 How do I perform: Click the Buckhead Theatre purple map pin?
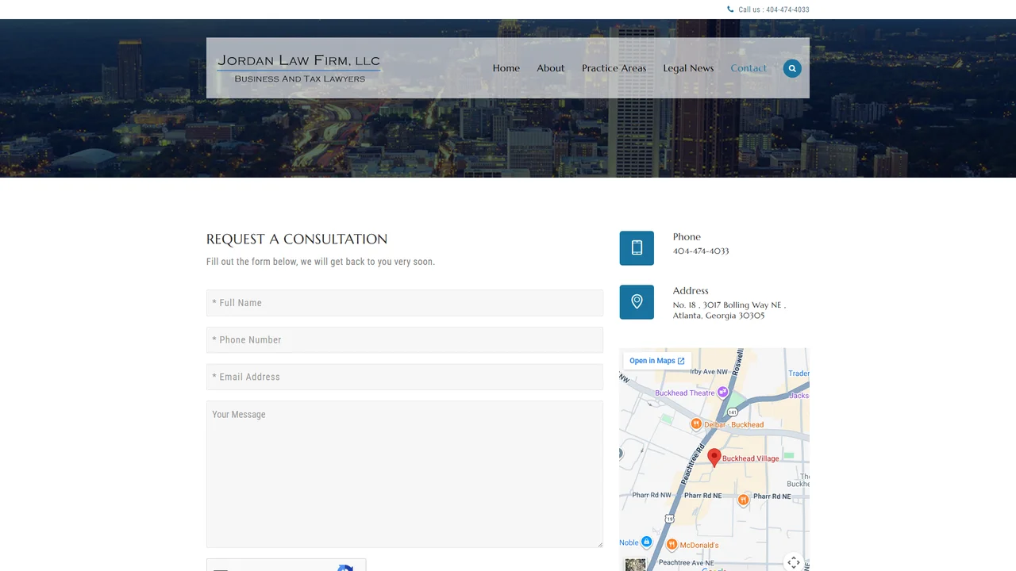tap(722, 393)
